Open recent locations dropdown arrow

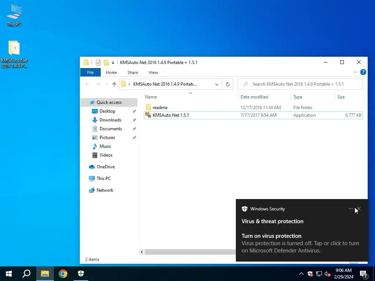point(107,84)
